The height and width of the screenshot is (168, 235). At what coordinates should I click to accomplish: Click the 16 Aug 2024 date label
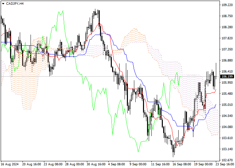[x=10, y=164]
